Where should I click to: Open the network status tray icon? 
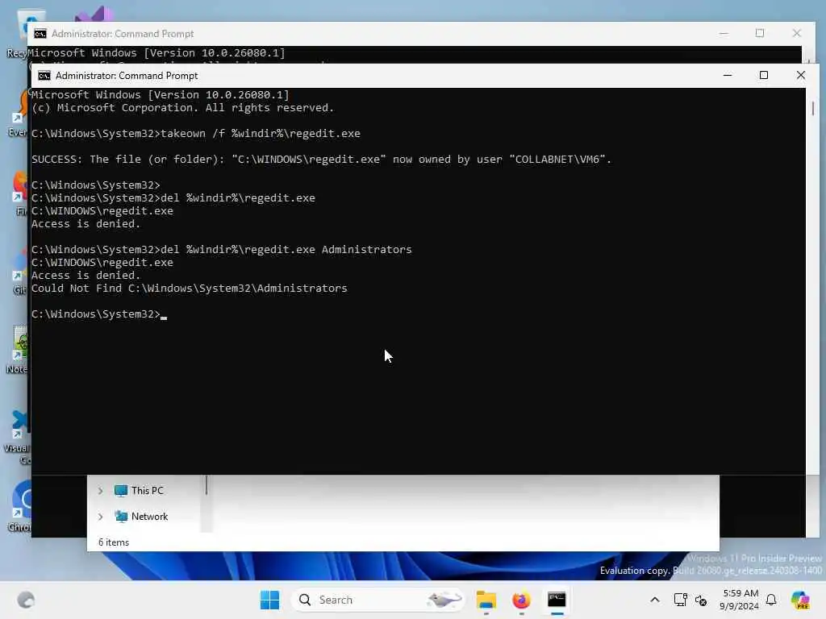[680, 600]
